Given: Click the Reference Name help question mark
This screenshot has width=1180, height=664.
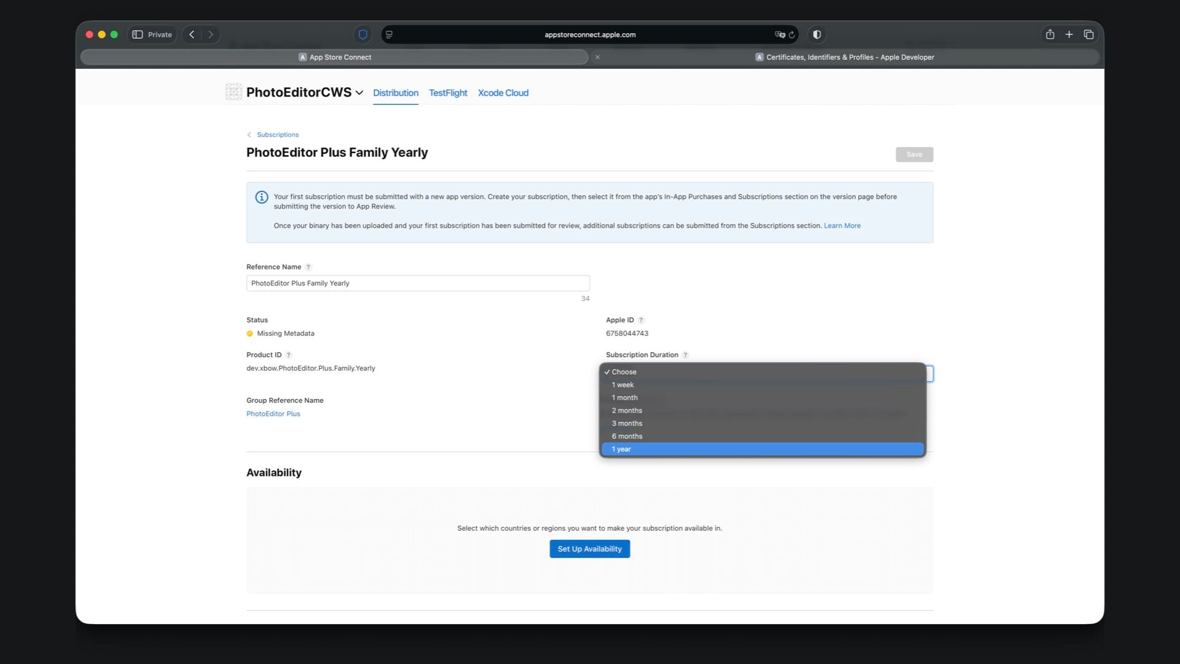Looking at the screenshot, I should tap(309, 267).
